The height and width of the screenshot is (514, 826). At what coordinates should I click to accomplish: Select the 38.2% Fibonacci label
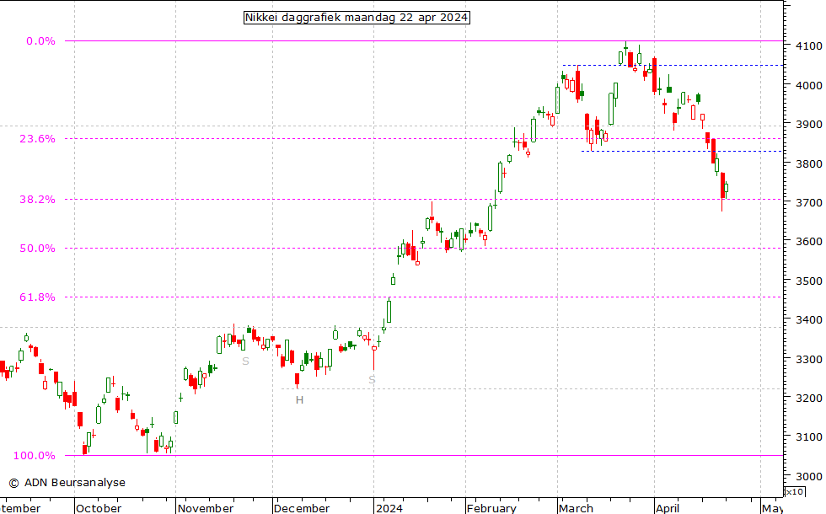(x=37, y=199)
